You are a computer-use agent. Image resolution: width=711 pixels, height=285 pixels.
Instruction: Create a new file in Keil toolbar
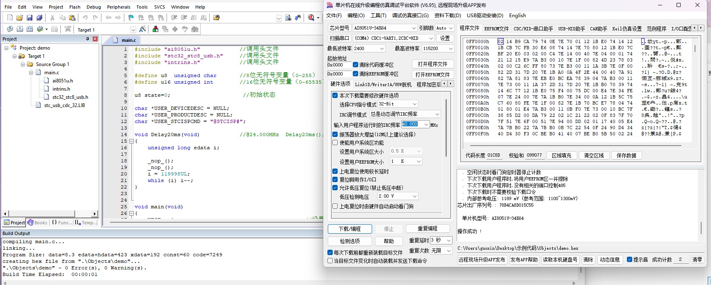10,18
